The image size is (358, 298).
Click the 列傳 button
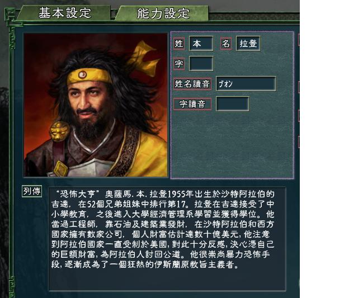coord(32,191)
